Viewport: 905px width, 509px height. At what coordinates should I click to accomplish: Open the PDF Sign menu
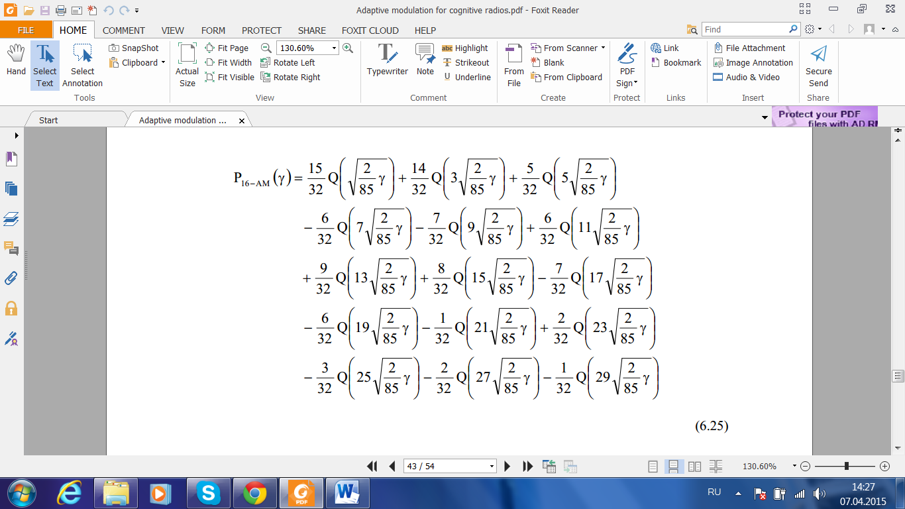[x=627, y=65]
